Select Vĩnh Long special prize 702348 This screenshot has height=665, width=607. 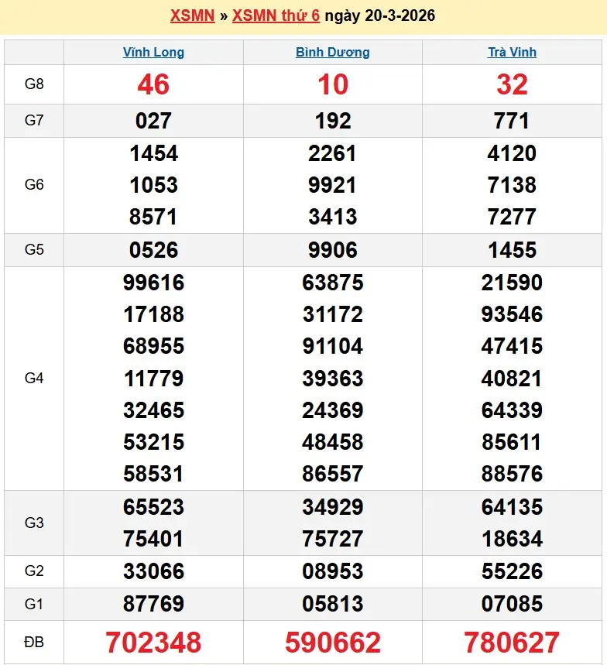pyautogui.click(x=153, y=642)
